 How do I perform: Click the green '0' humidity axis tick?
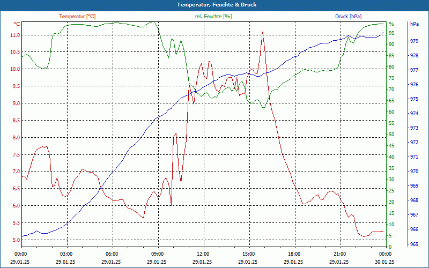tap(390, 247)
